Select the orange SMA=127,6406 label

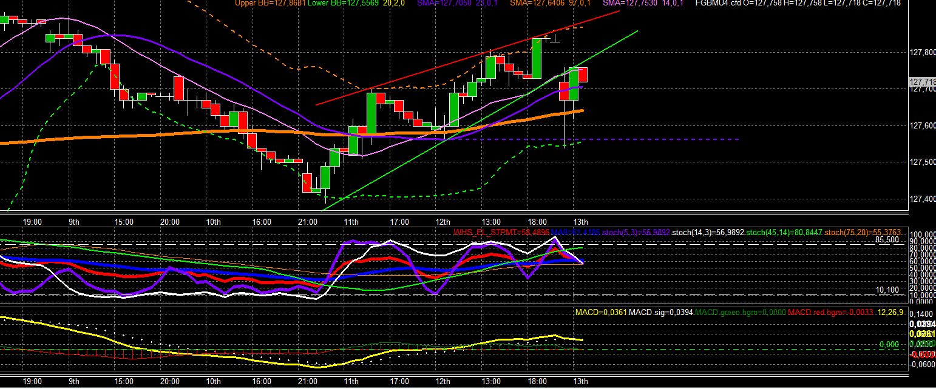[538, 3]
